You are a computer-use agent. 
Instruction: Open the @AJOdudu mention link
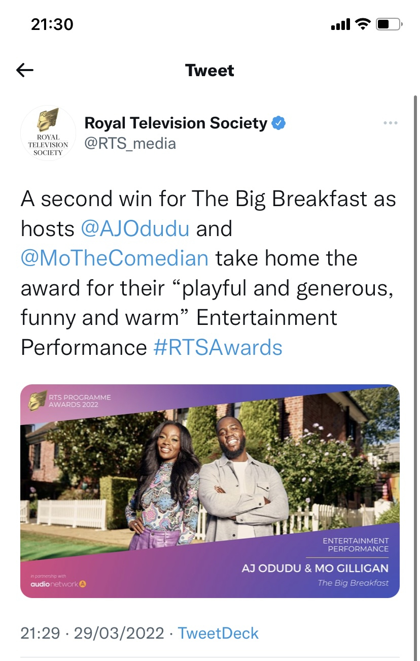pyautogui.click(x=135, y=228)
